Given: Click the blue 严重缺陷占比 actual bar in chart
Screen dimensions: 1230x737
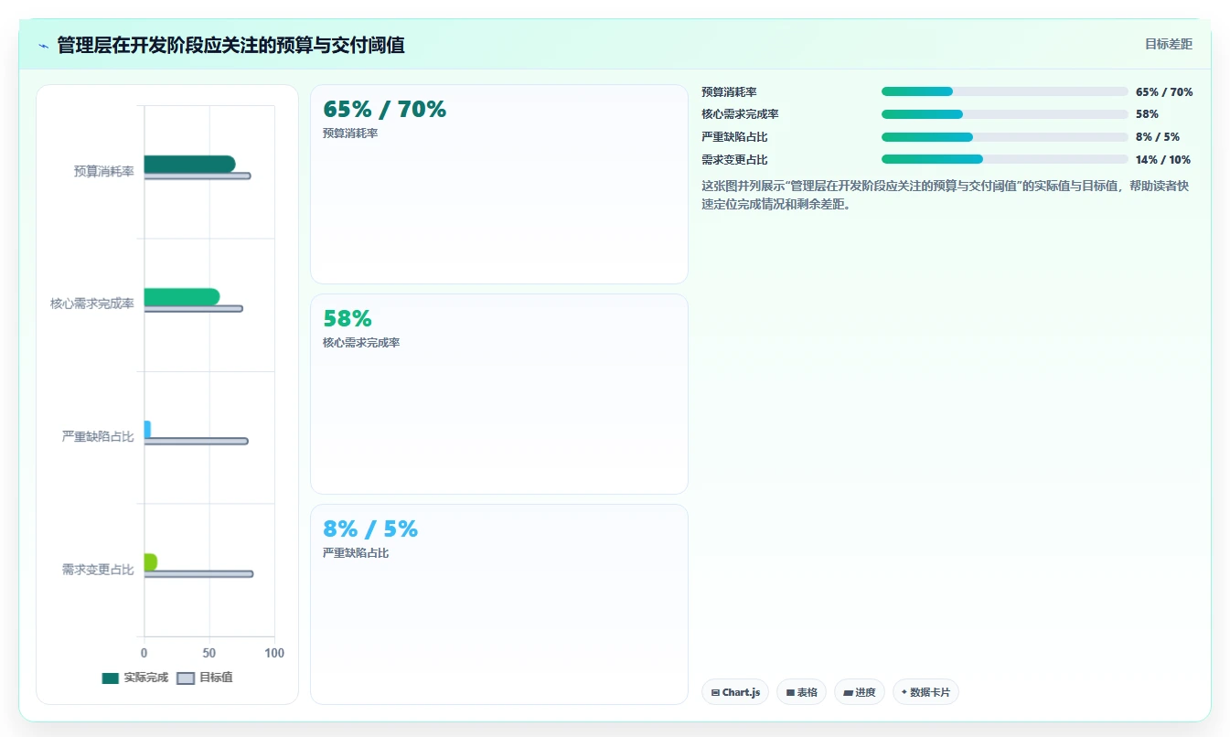Looking at the screenshot, I should click(147, 429).
